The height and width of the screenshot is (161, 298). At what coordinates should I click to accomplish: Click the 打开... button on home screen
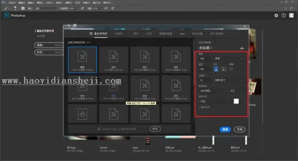(x=49, y=52)
